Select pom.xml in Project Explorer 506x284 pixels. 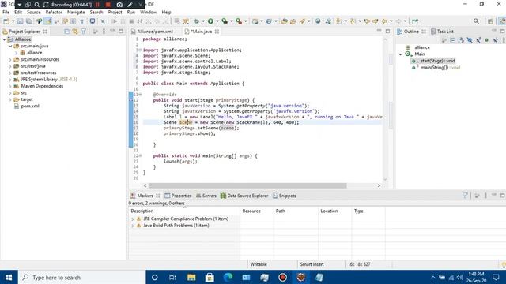[x=30, y=106]
